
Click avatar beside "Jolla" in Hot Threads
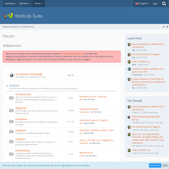coord(129,150)
